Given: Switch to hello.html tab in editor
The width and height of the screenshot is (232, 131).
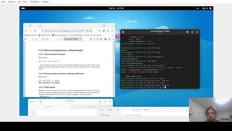Looking at the screenshot, I should click(x=49, y=107).
